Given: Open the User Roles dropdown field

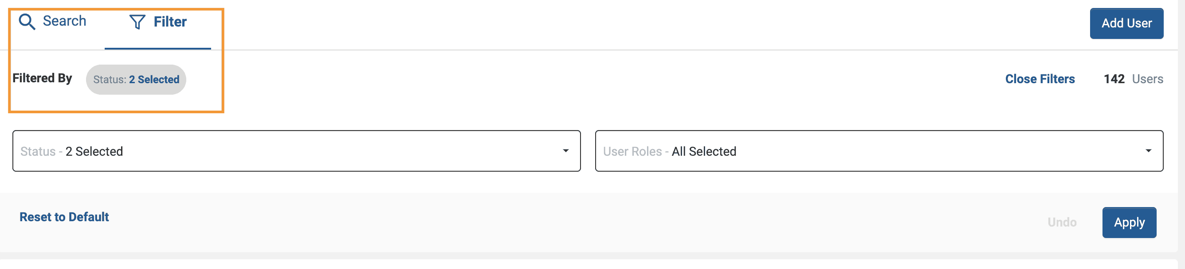Looking at the screenshot, I should (879, 151).
